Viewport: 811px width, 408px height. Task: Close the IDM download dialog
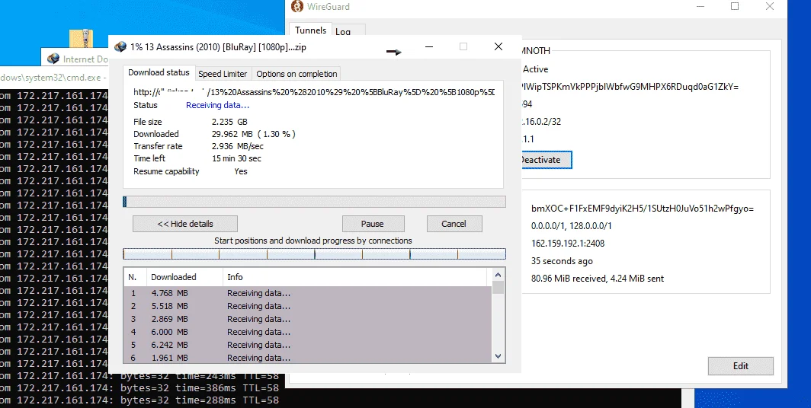(x=498, y=47)
